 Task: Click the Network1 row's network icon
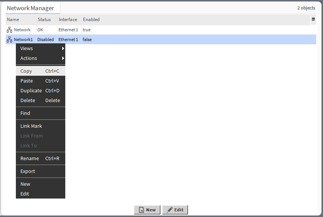coord(9,40)
